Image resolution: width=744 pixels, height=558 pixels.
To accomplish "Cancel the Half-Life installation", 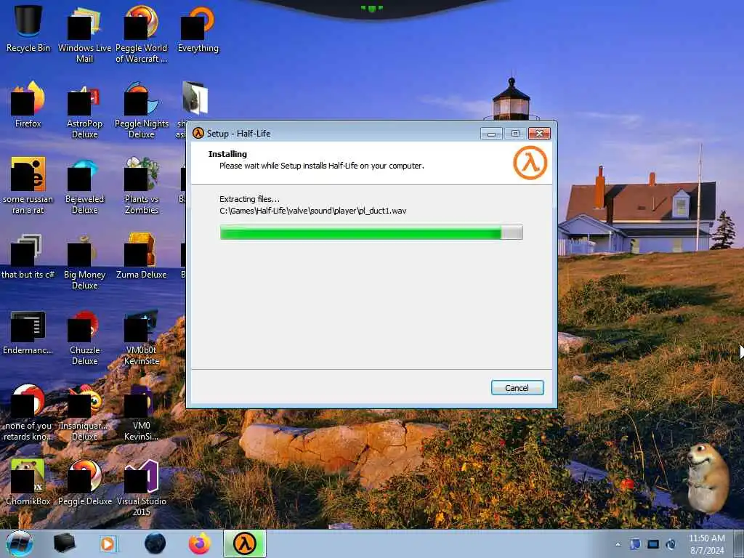I will [517, 388].
